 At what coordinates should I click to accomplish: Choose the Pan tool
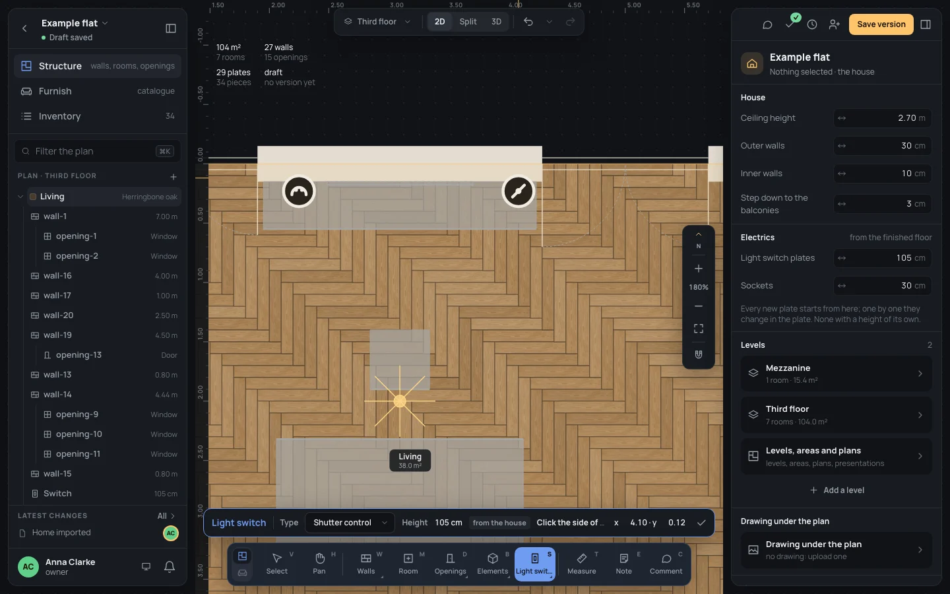[319, 564]
